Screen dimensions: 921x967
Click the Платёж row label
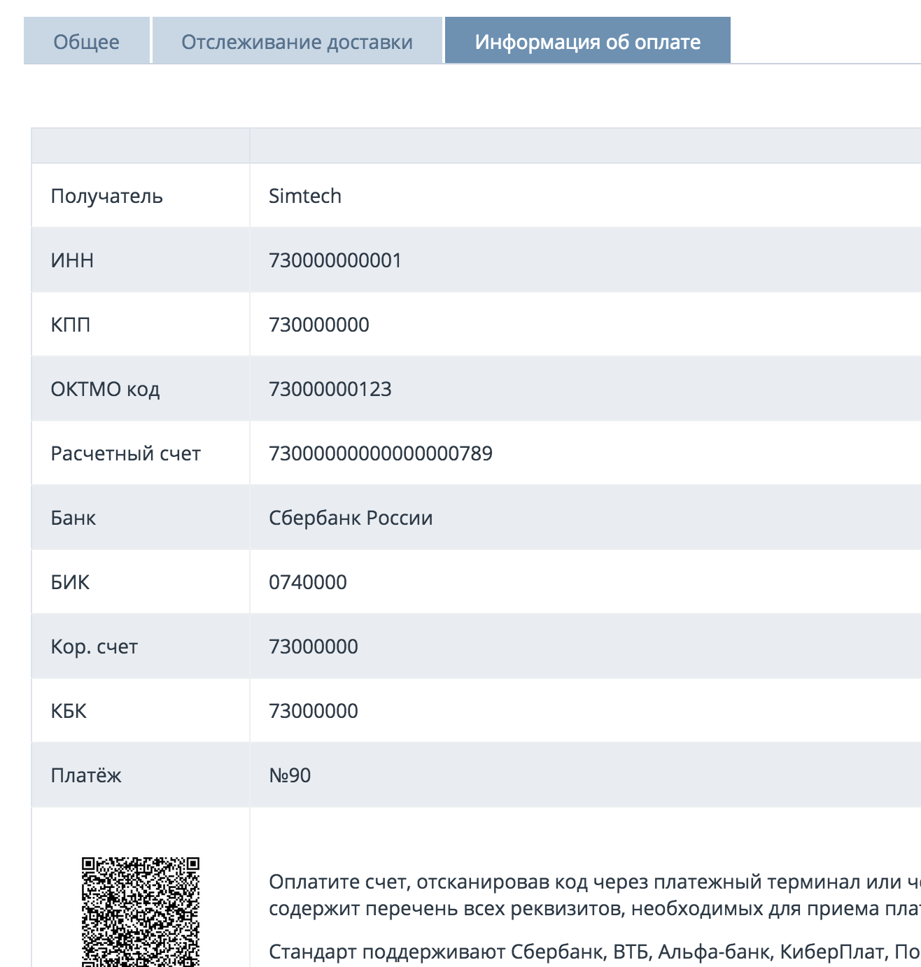86,775
